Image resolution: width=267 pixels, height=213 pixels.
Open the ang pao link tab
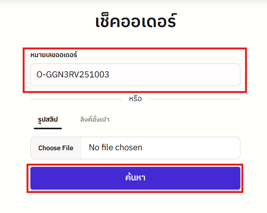click(x=94, y=119)
